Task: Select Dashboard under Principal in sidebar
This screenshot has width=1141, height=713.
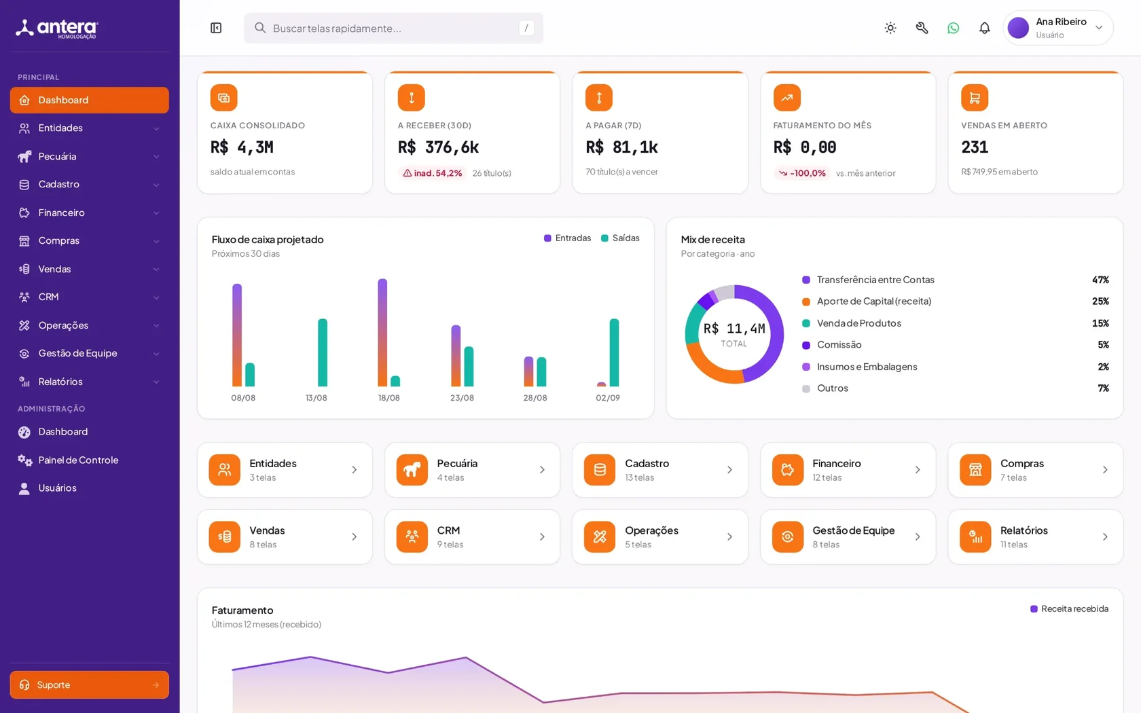Action: point(90,100)
